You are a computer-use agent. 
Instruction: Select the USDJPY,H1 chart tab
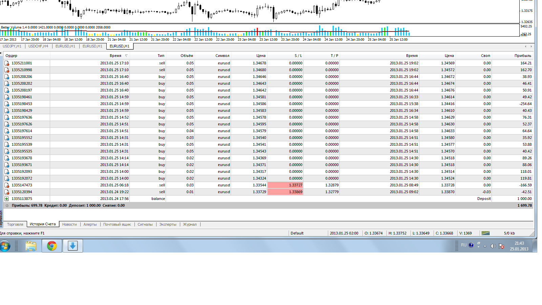point(12,46)
